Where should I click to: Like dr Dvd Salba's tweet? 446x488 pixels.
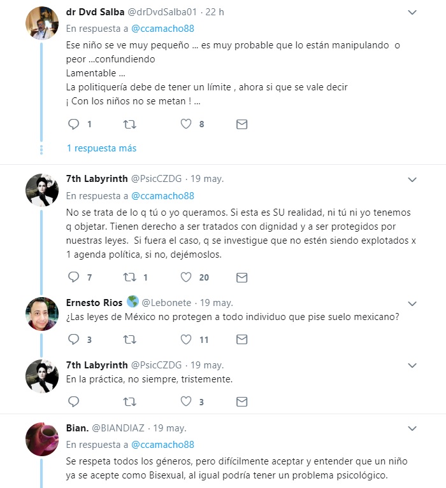coord(186,124)
